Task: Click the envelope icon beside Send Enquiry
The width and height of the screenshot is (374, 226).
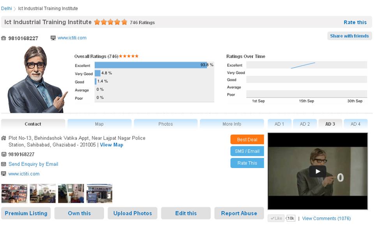Action: (x=4, y=164)
